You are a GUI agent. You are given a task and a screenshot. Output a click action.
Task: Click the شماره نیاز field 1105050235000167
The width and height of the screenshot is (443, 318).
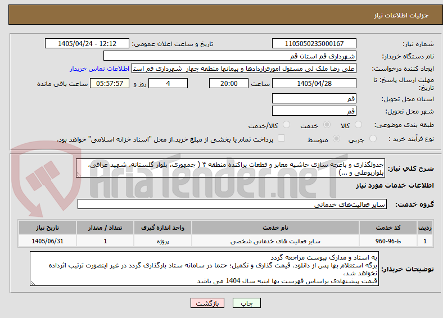[x=314, y=43]
